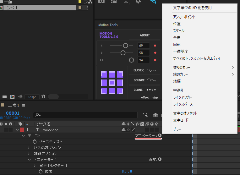Expand 範囲セレクター 1 group
The image size is (240, 175).
coord(35,166)
